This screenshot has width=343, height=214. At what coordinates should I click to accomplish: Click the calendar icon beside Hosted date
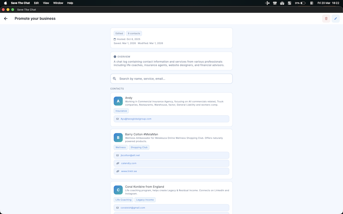click(115, 39)
